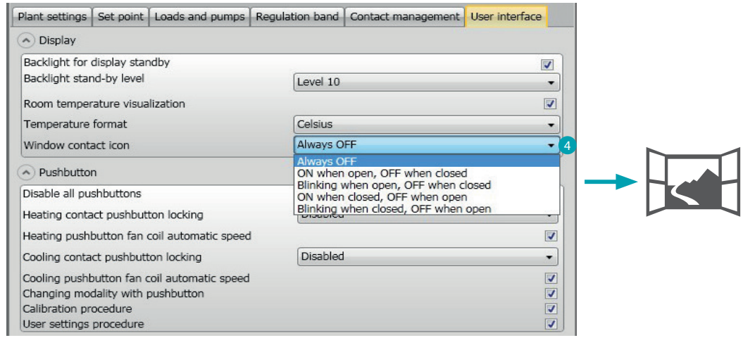The height and width of the screenshot is (345, 743).
Task: Toggle Backlight for display standby checkbox
Action: click(547, 65)
